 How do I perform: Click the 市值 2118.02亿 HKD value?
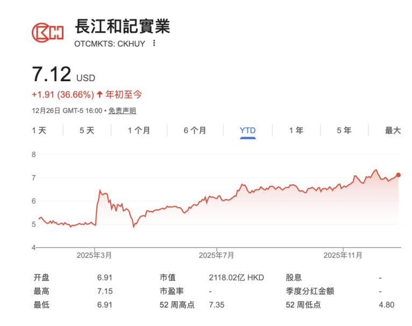236,278
